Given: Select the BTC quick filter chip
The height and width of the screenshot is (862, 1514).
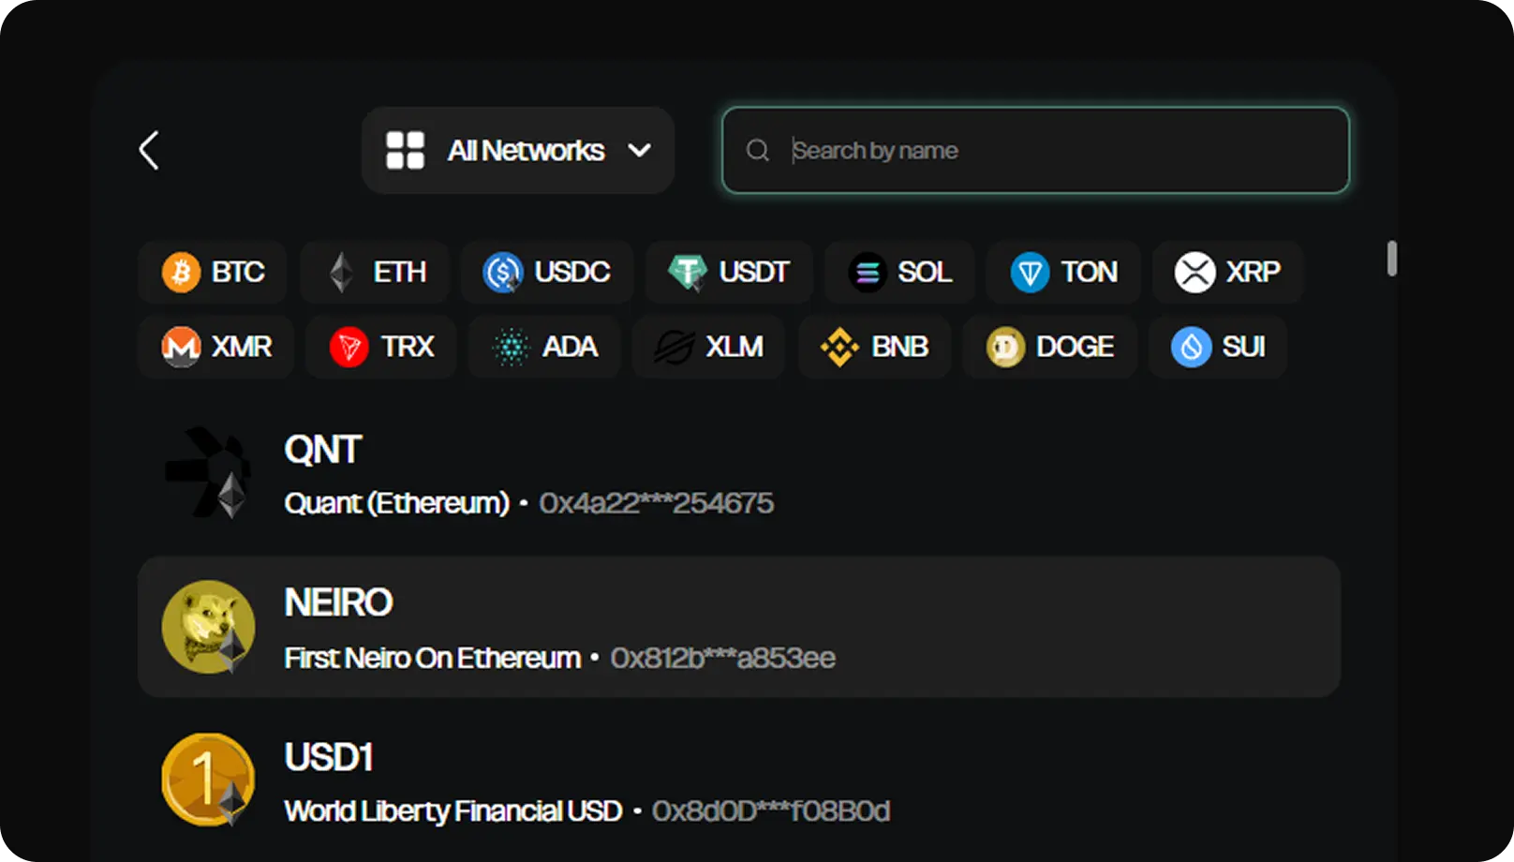Looking at the screenshot, I should click(x=213, y=272).
